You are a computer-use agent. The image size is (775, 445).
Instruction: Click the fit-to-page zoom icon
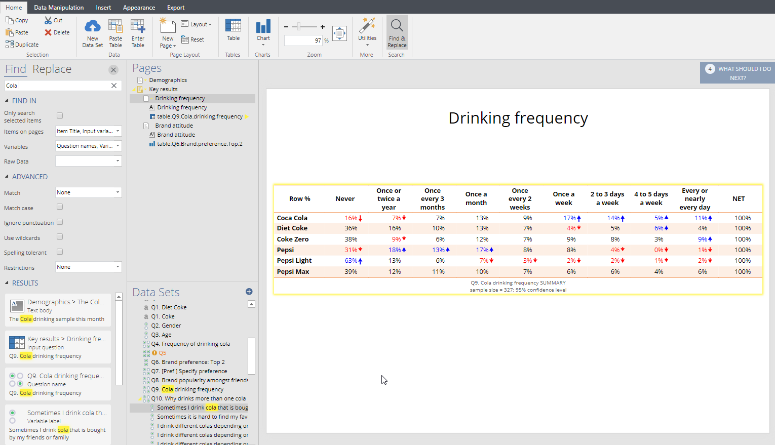pos(339,33)
